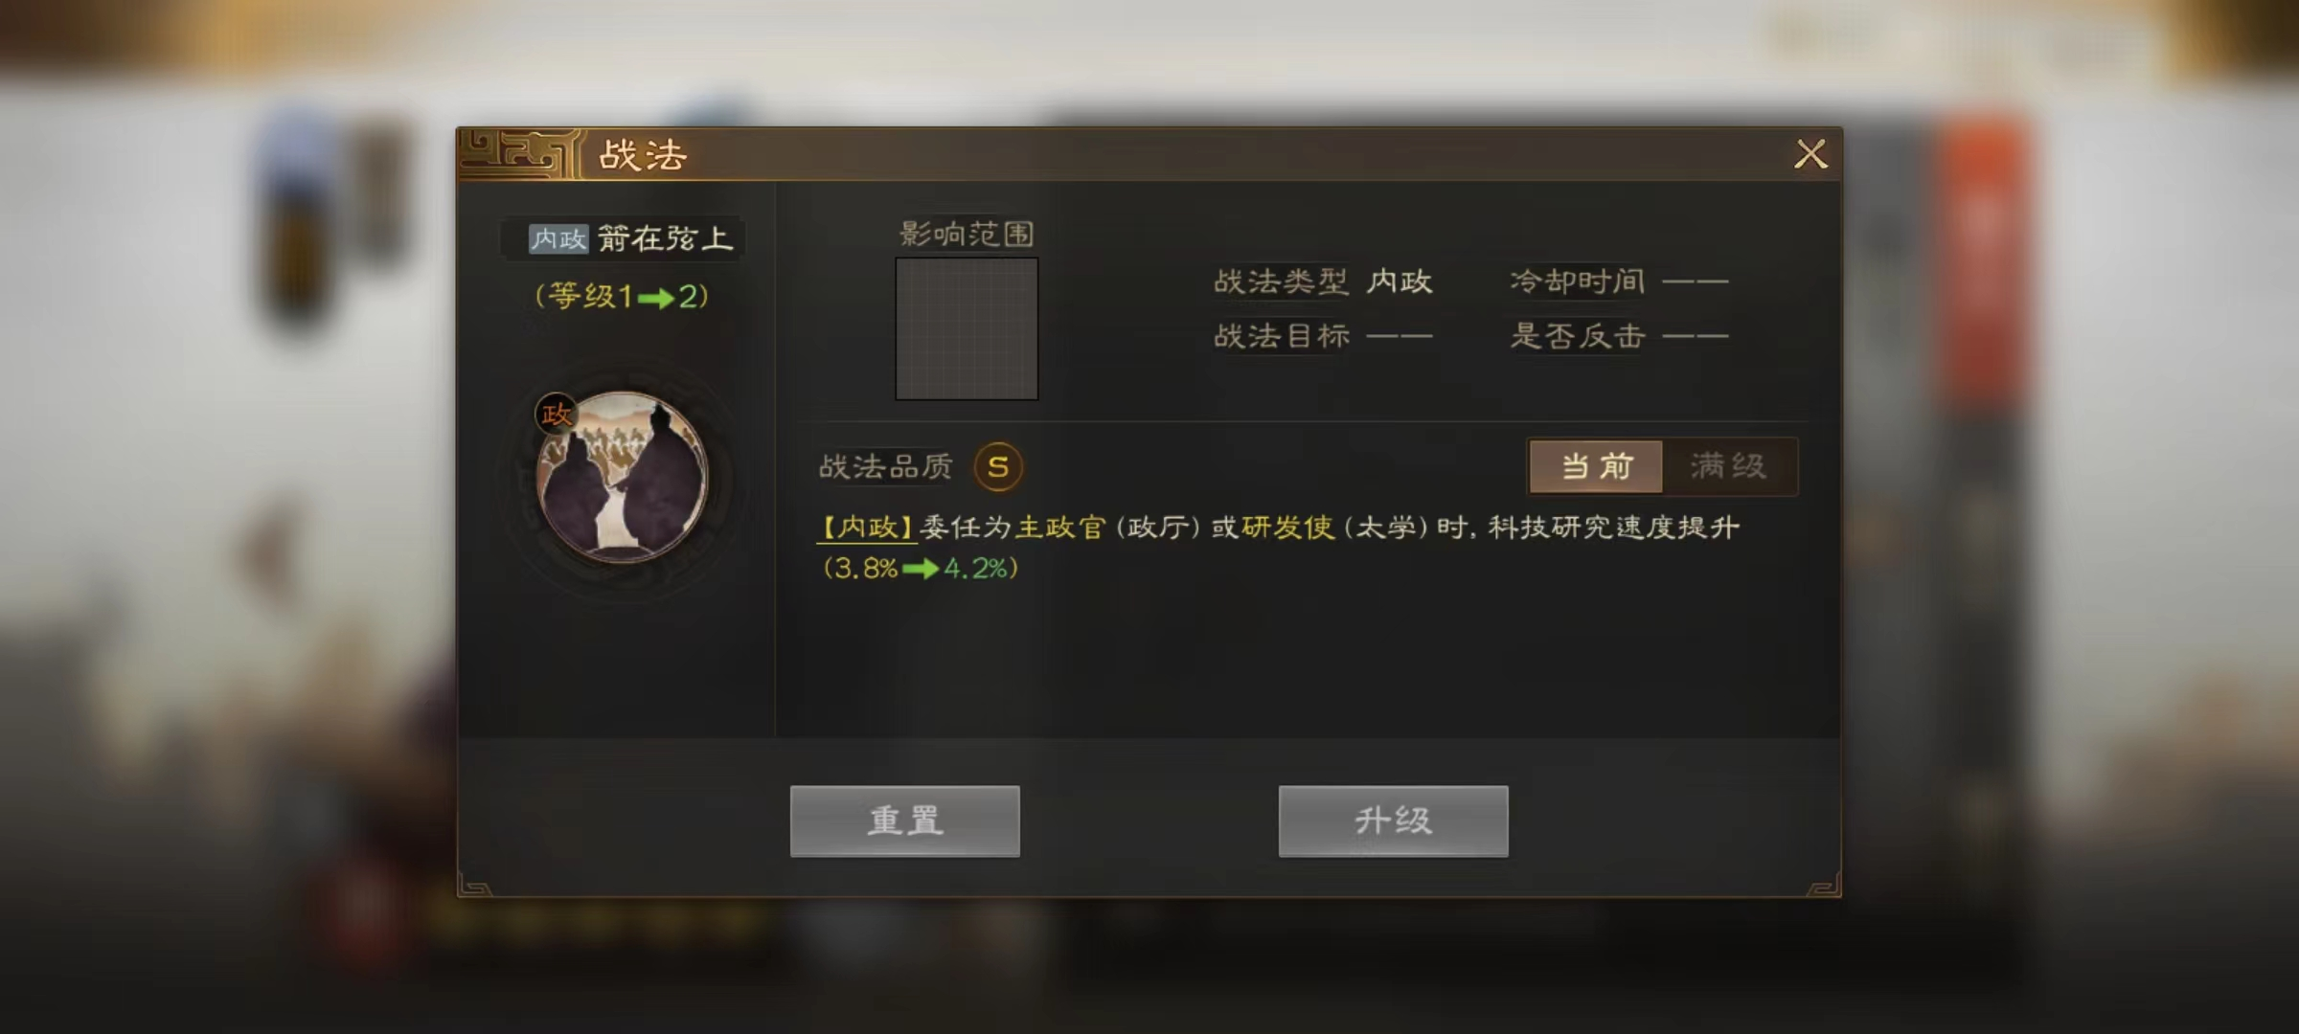Click the 战法类型 内政 value
Viewport: 2299px width, 1034px height.
tap(1400, 281)
